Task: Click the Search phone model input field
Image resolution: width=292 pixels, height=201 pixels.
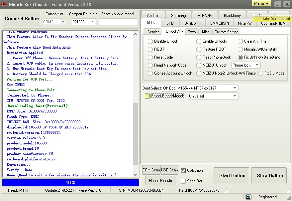Action: [x=118, y=22]
